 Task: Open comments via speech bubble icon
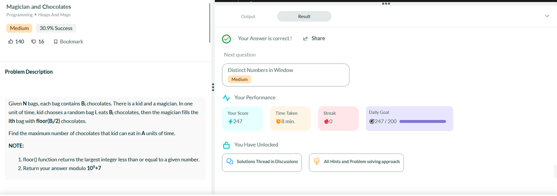(x=33, y=42)
